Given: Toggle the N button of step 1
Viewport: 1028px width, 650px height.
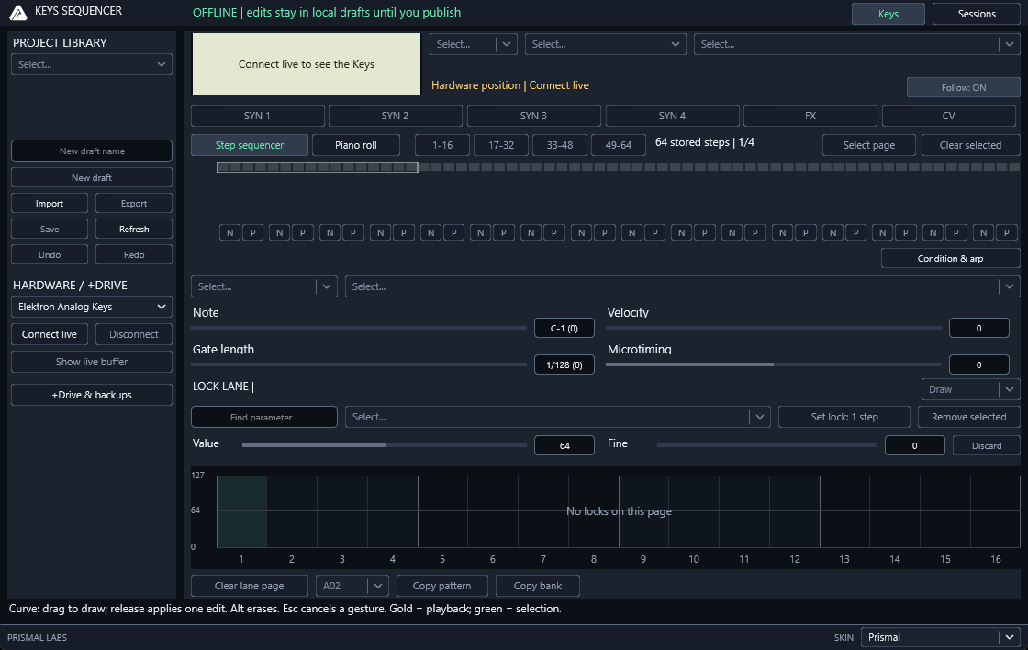Looking at the screenshot, I should pyautogui.click(x=229, y=232).
